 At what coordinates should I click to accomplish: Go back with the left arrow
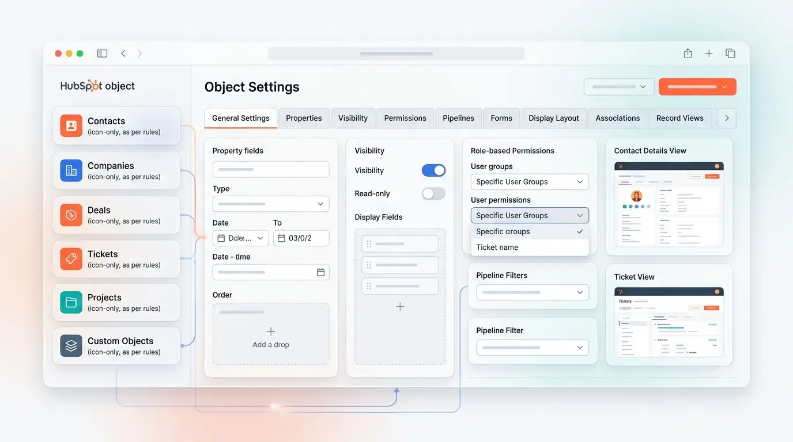click(123, 54)
